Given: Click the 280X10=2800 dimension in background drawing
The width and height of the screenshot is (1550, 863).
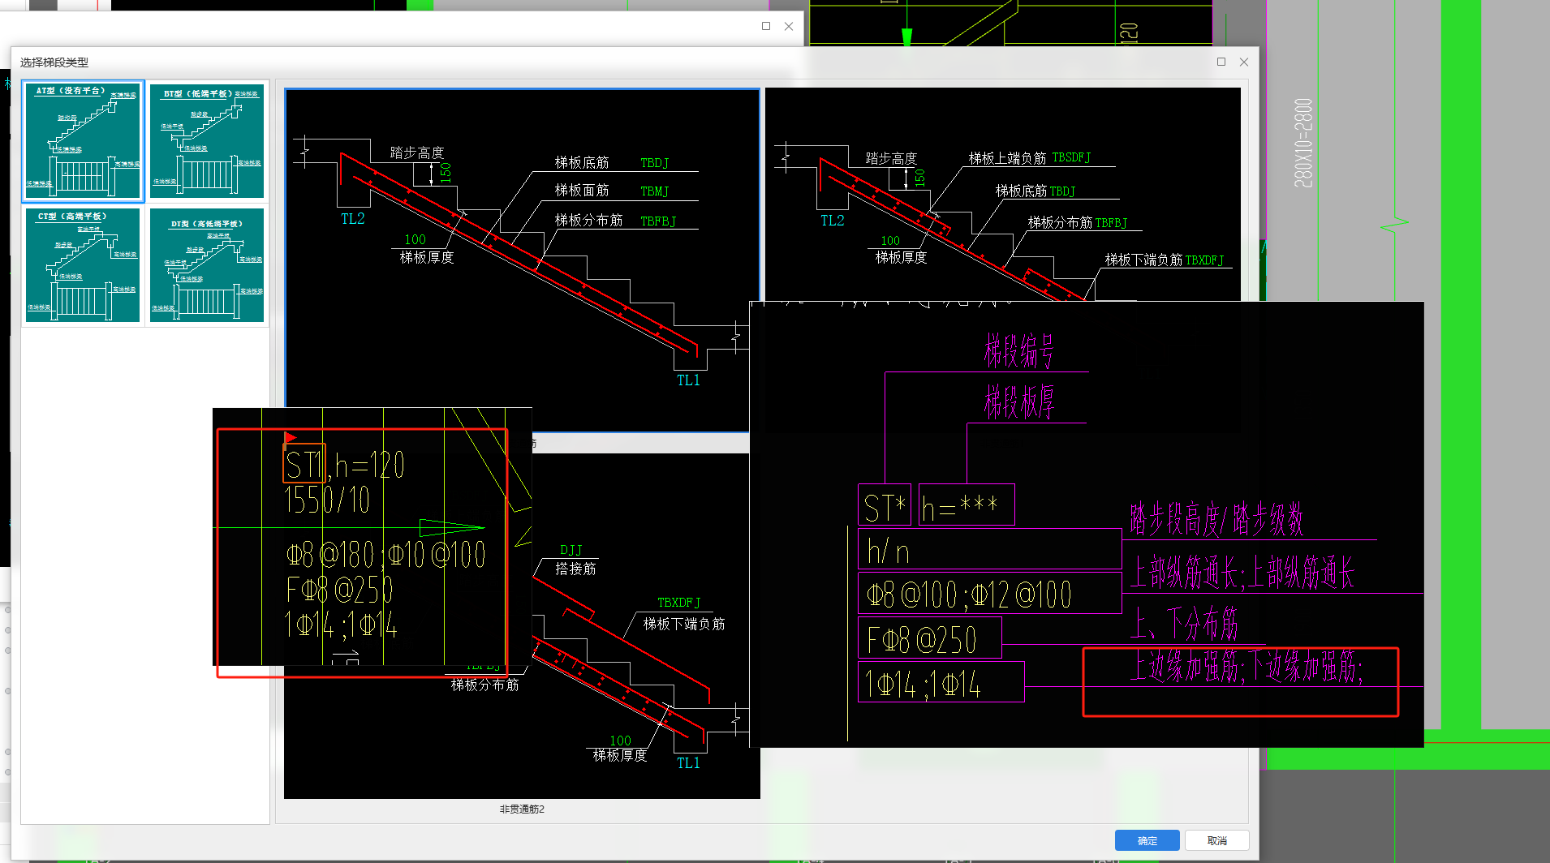Looking at the screenshot, I should pos(1302,144).
